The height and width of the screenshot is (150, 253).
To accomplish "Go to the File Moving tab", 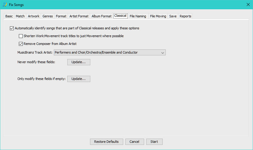I will pos(158,16).
